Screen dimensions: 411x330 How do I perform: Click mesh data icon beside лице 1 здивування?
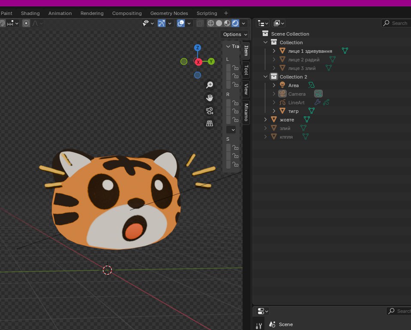coord(345,50)
